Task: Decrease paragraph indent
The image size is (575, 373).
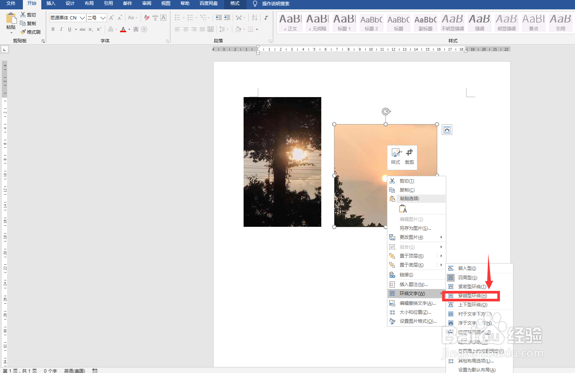Action: 219,18
